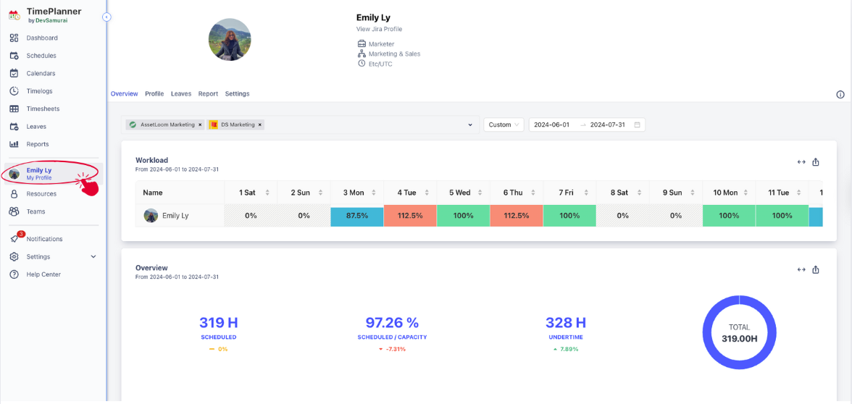Click the 2024-06-01 start date field
This screenshot has width=852, height=404.
coord(551,125)
